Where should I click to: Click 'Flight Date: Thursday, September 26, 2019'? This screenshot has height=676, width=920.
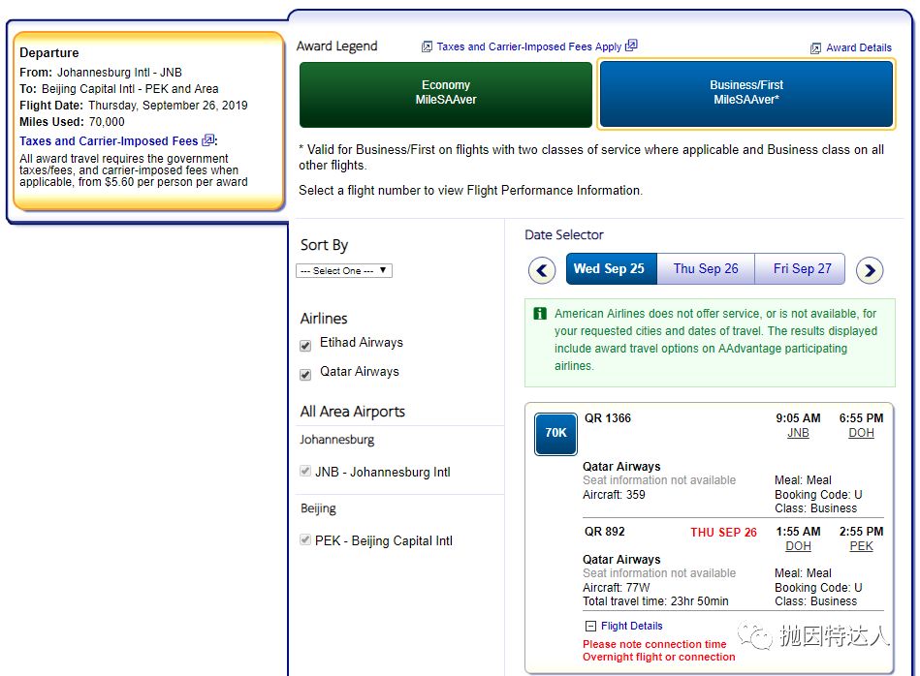coord(134,106)
